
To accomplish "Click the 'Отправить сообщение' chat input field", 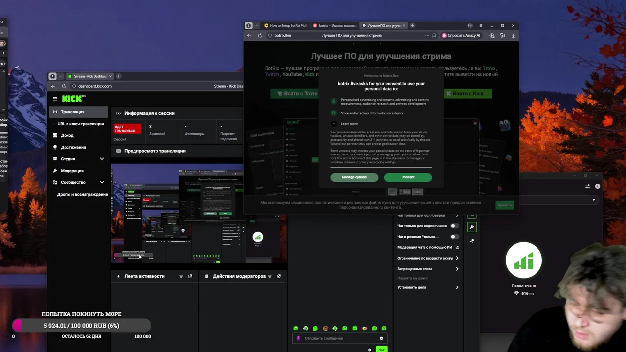I will (340, 338).
